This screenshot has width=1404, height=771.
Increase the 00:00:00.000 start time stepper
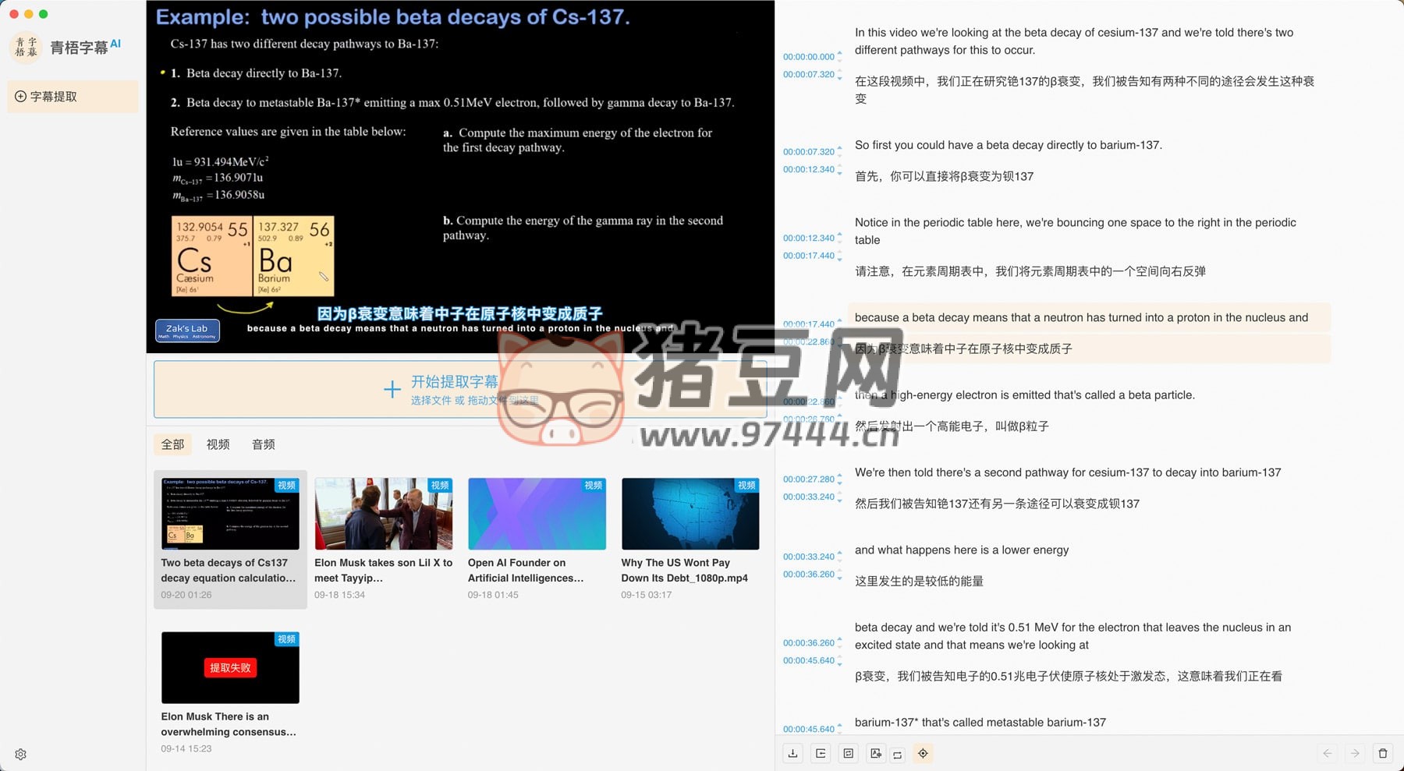(839, 53)
